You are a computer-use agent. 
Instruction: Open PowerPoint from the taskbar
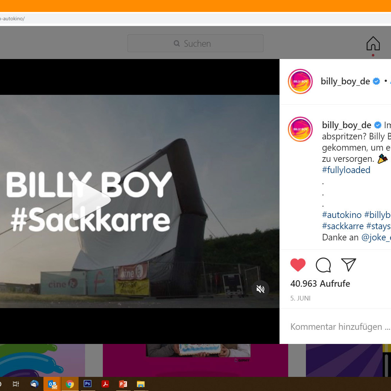[123, 384]
